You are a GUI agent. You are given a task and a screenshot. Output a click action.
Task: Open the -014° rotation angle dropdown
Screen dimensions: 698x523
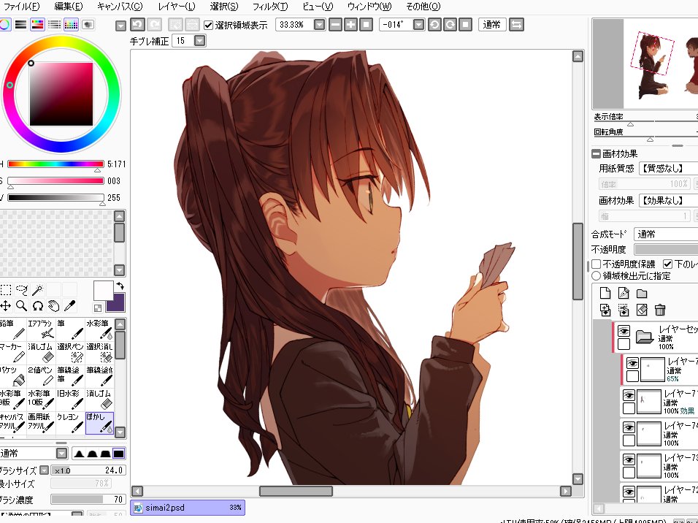(x=418, y=25)
